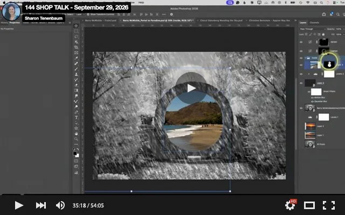345x215 pixels.
Task: Toggle Show Transform Controls checkbox
Action: [88, 15]
